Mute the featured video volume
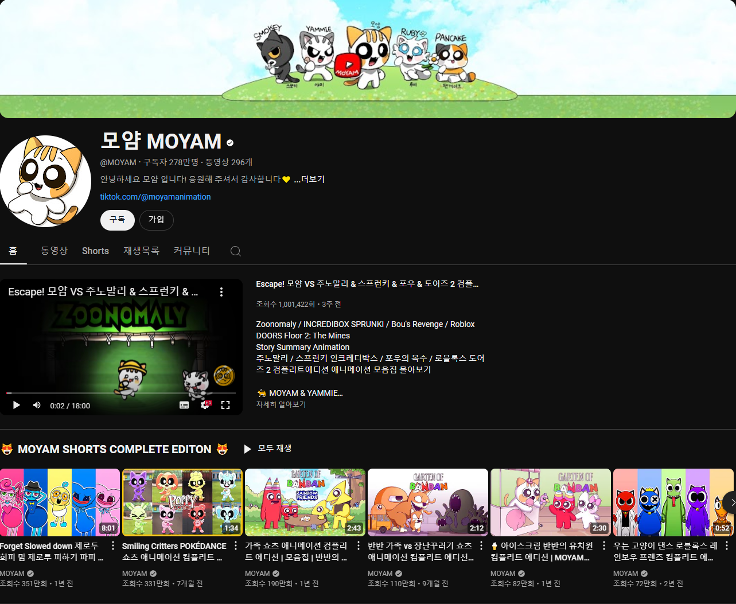 (x=37, y=405)
